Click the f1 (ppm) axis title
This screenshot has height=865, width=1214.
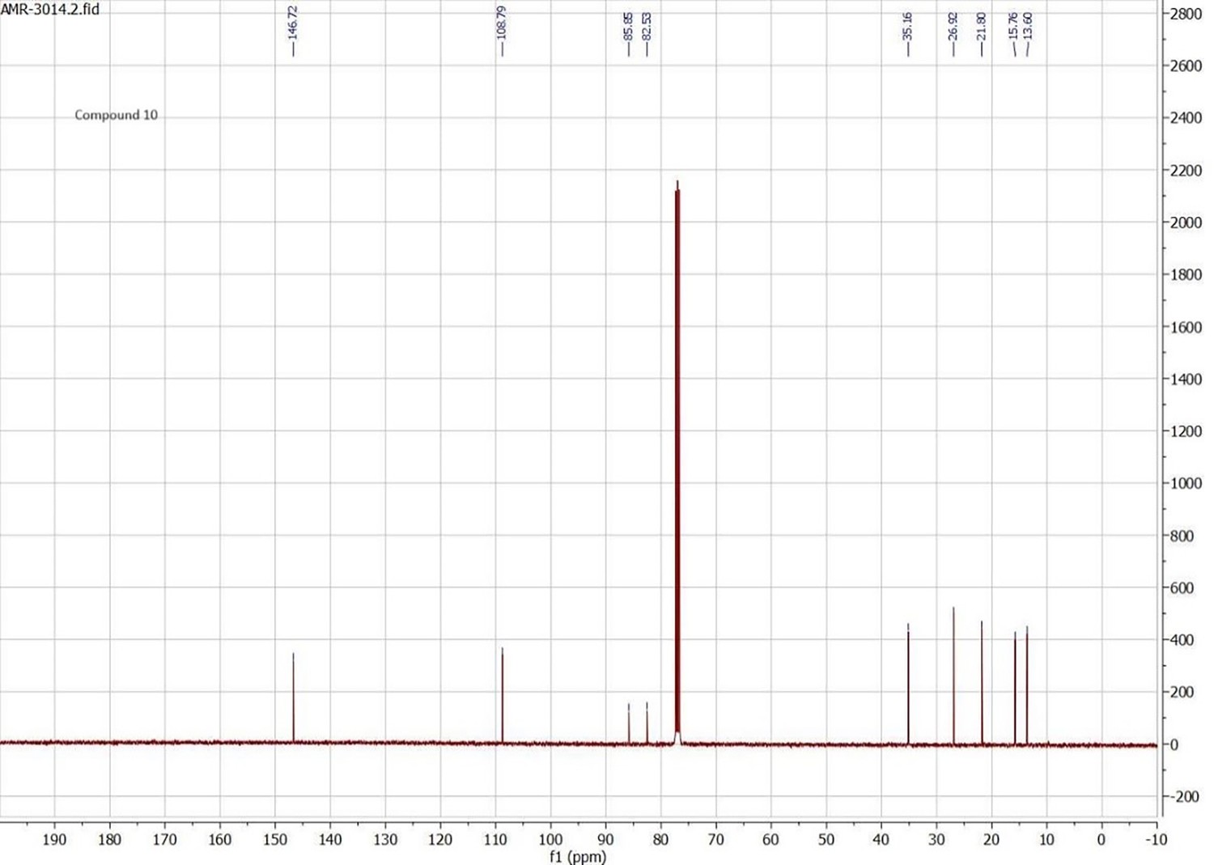coord(578,857)
